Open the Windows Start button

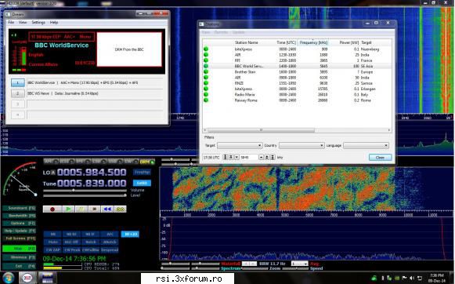[8, 279]
